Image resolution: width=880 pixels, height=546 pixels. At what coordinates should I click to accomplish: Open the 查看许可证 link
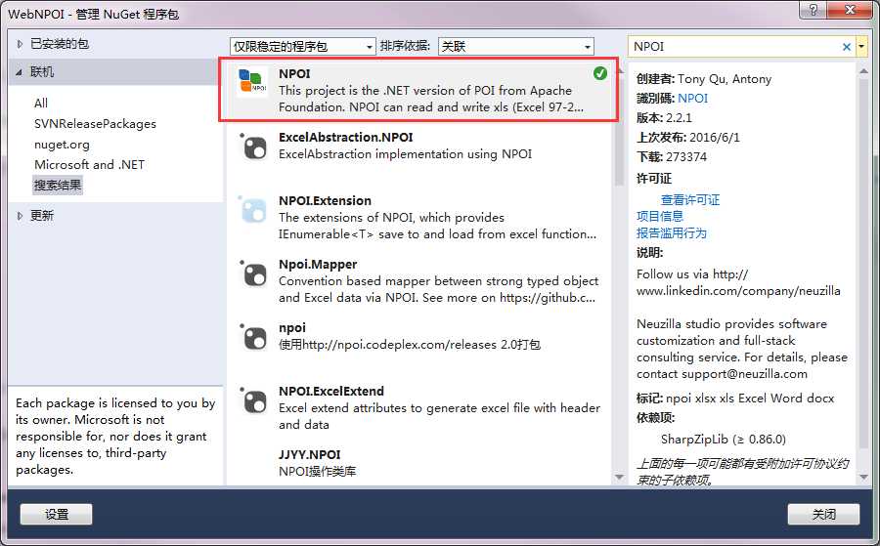coord(689,199)
